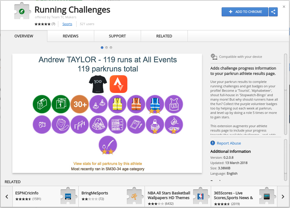
Task: Switch to the REVIEWS tab
Action: (70, 36)
